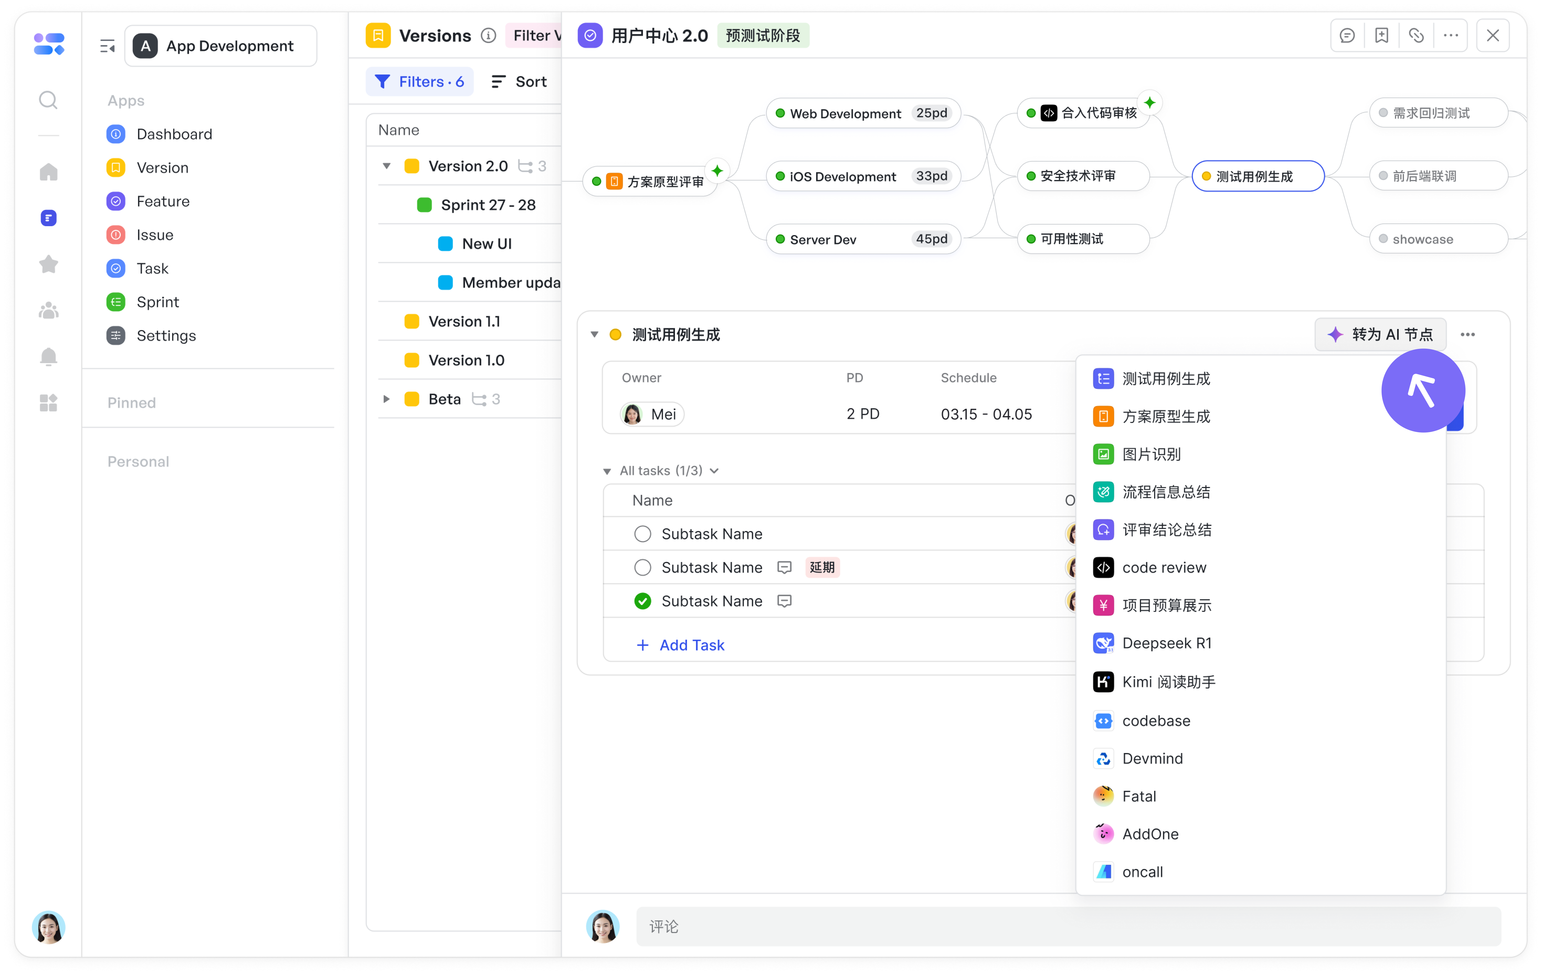This screenshot has height=975, width=1542.
Task: Uncheck the completed Subtask Name checkmark
Action: (x=642, y=601)
